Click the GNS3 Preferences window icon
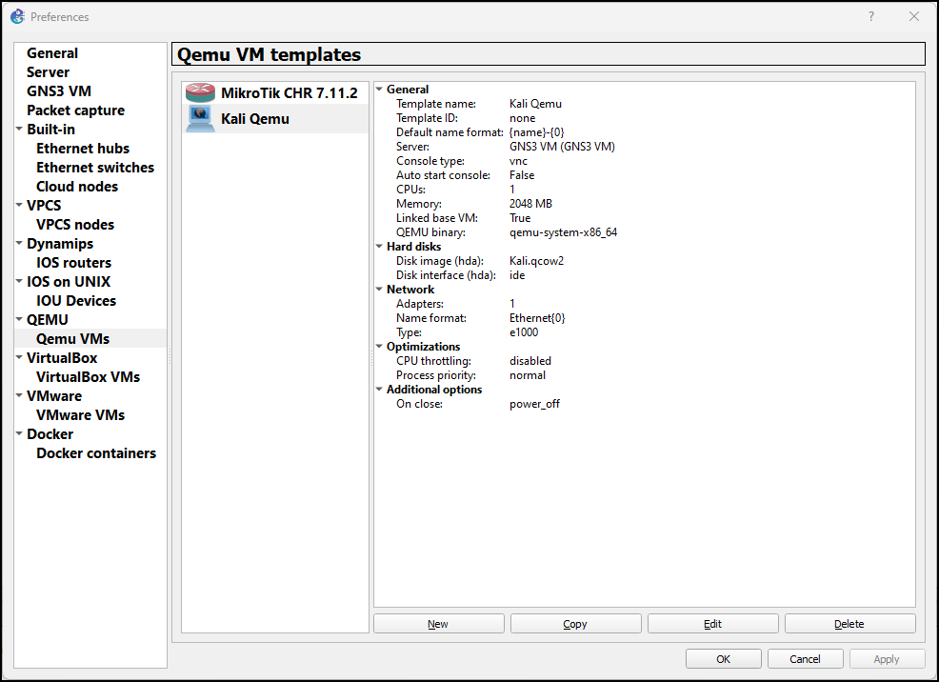 (18, 17)
